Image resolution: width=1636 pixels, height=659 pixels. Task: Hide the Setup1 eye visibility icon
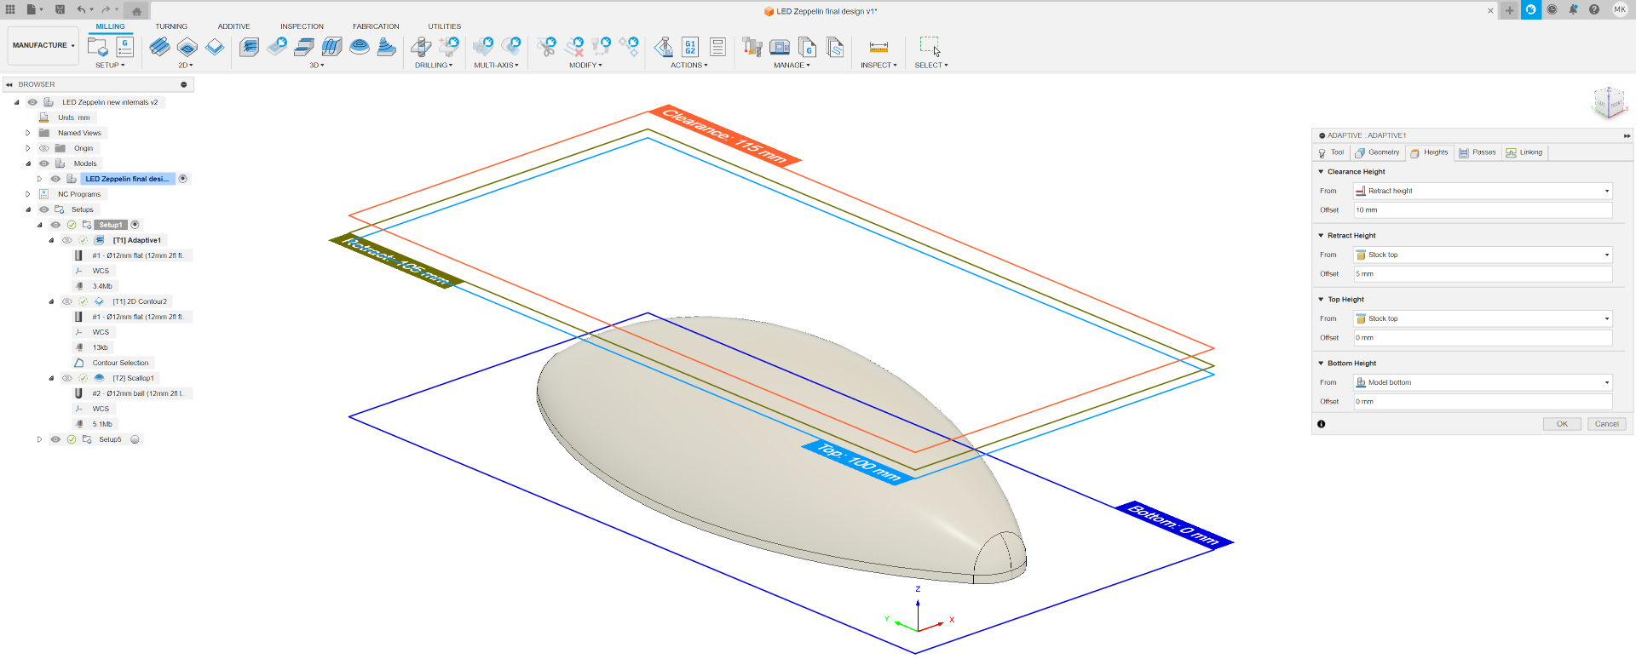click(55, 225)
